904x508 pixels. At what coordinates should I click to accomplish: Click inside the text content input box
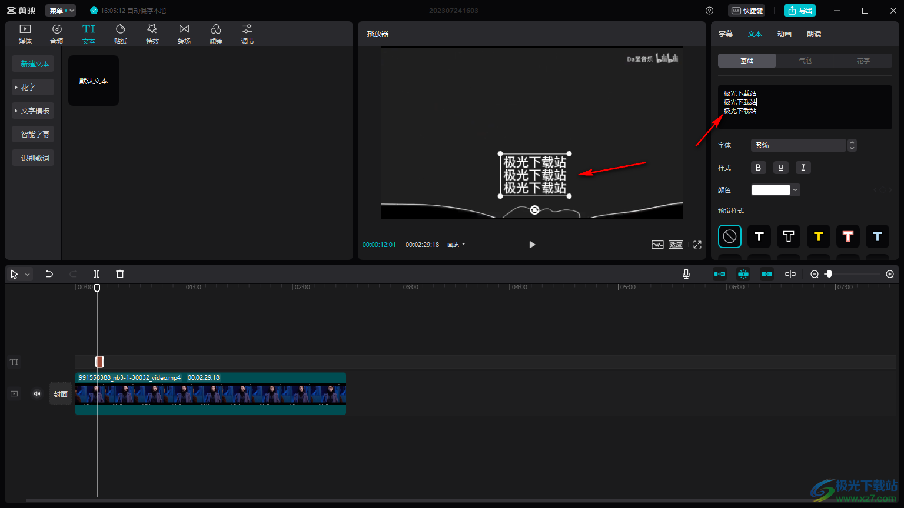pos(805,107)
